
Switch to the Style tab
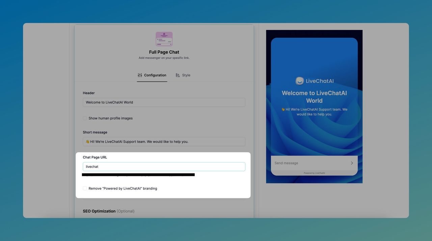(183, 75)
